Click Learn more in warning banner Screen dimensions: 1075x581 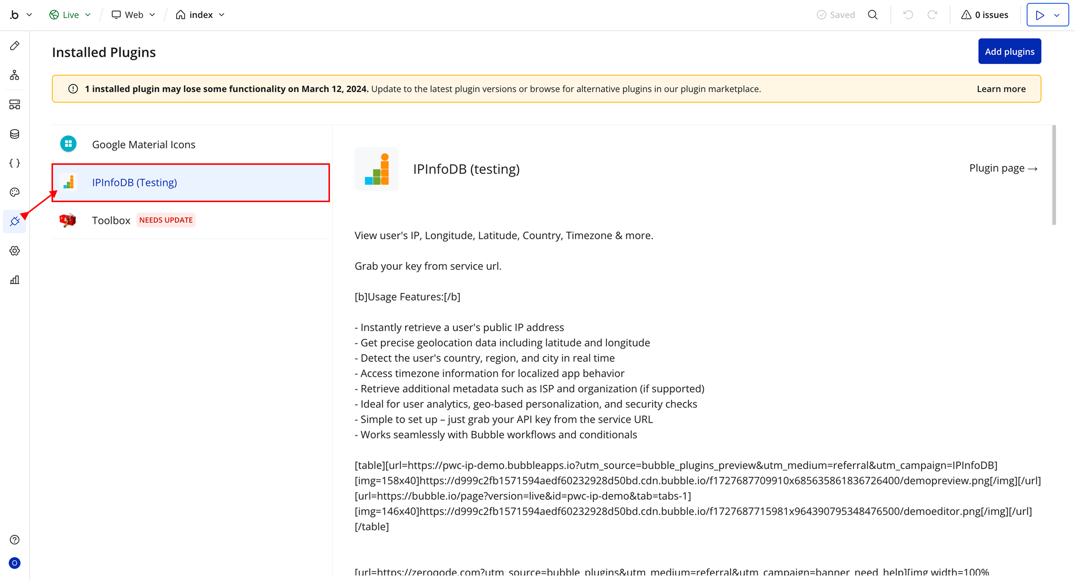point(1001,89)
